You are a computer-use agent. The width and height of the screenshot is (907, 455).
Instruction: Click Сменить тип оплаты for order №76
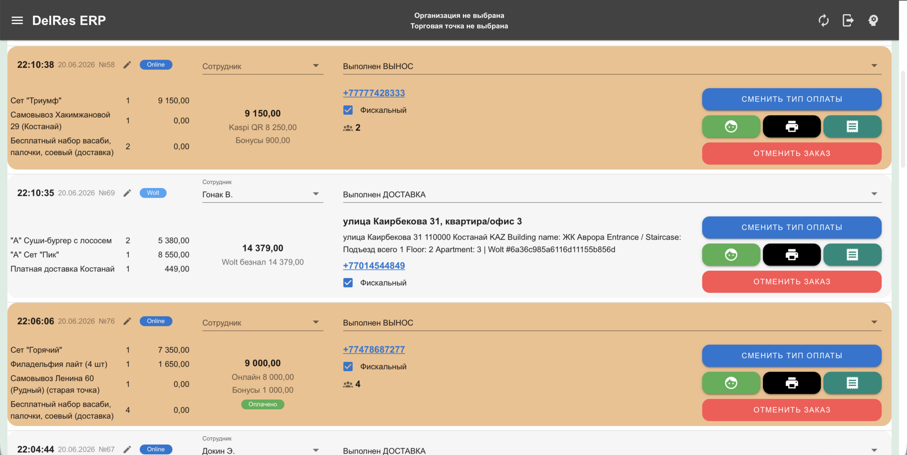coord(792,356)
